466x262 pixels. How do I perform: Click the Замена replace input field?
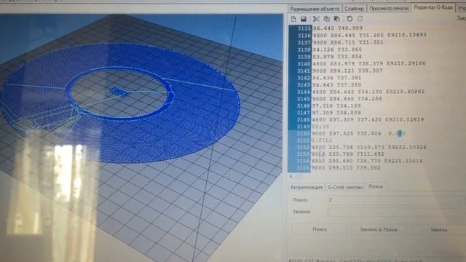pyautogui.click(x=396, y=212)
